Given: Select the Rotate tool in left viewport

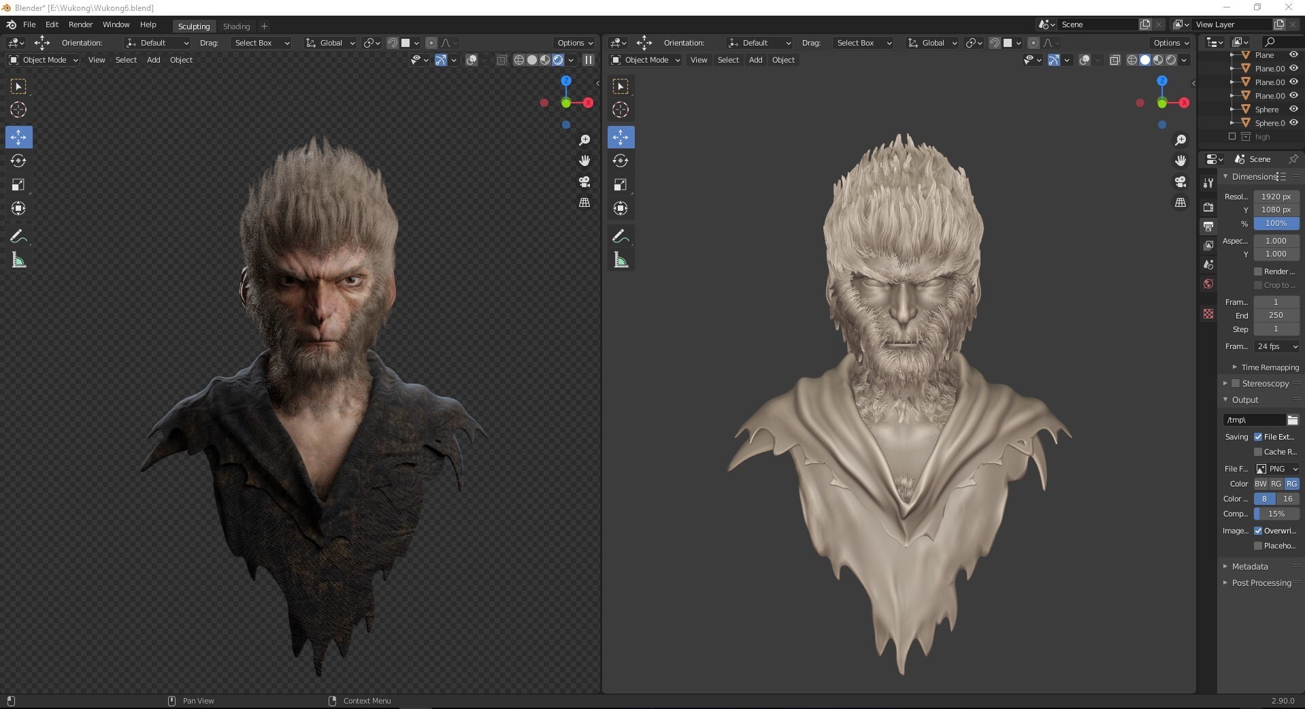Looking at the screenshot, I should click(18, 161).
